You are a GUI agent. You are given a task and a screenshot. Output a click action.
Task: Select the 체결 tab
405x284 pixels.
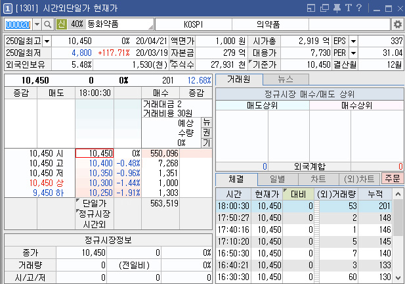click(x=236, y=179)
